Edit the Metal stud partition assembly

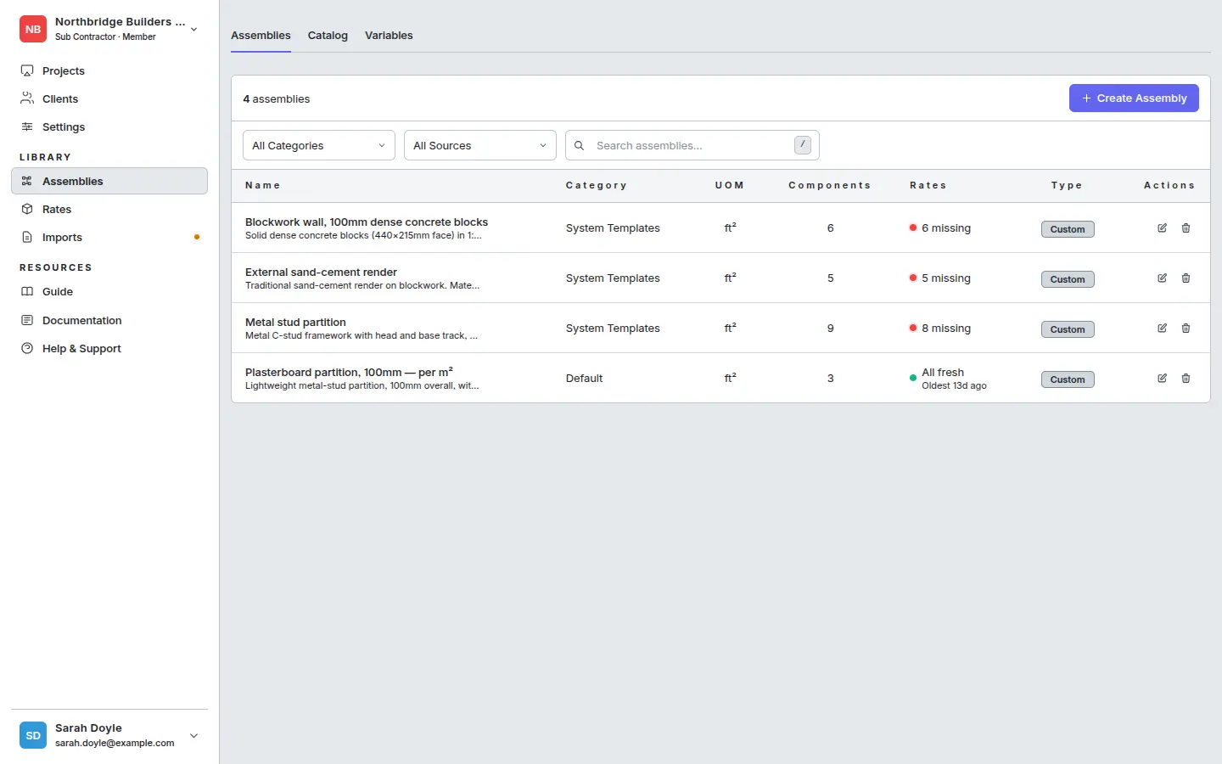click(x=1163, y=328)
